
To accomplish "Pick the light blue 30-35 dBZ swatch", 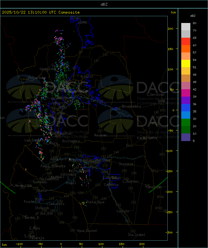I will click(186, 115).
